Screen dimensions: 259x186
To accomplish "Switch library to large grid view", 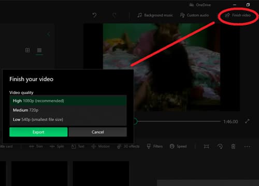I will coord(27,50).
